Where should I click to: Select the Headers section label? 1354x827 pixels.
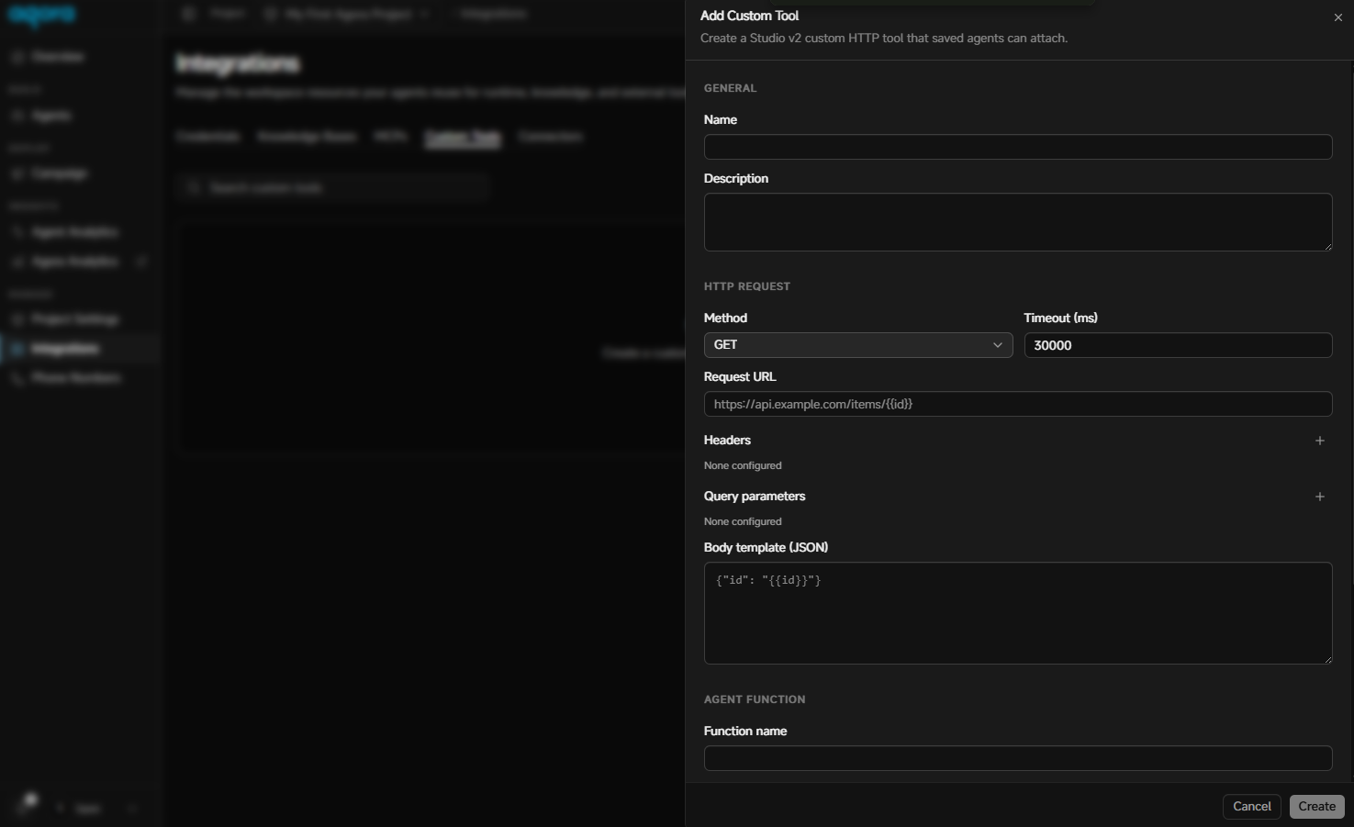(x=727, y=441)
